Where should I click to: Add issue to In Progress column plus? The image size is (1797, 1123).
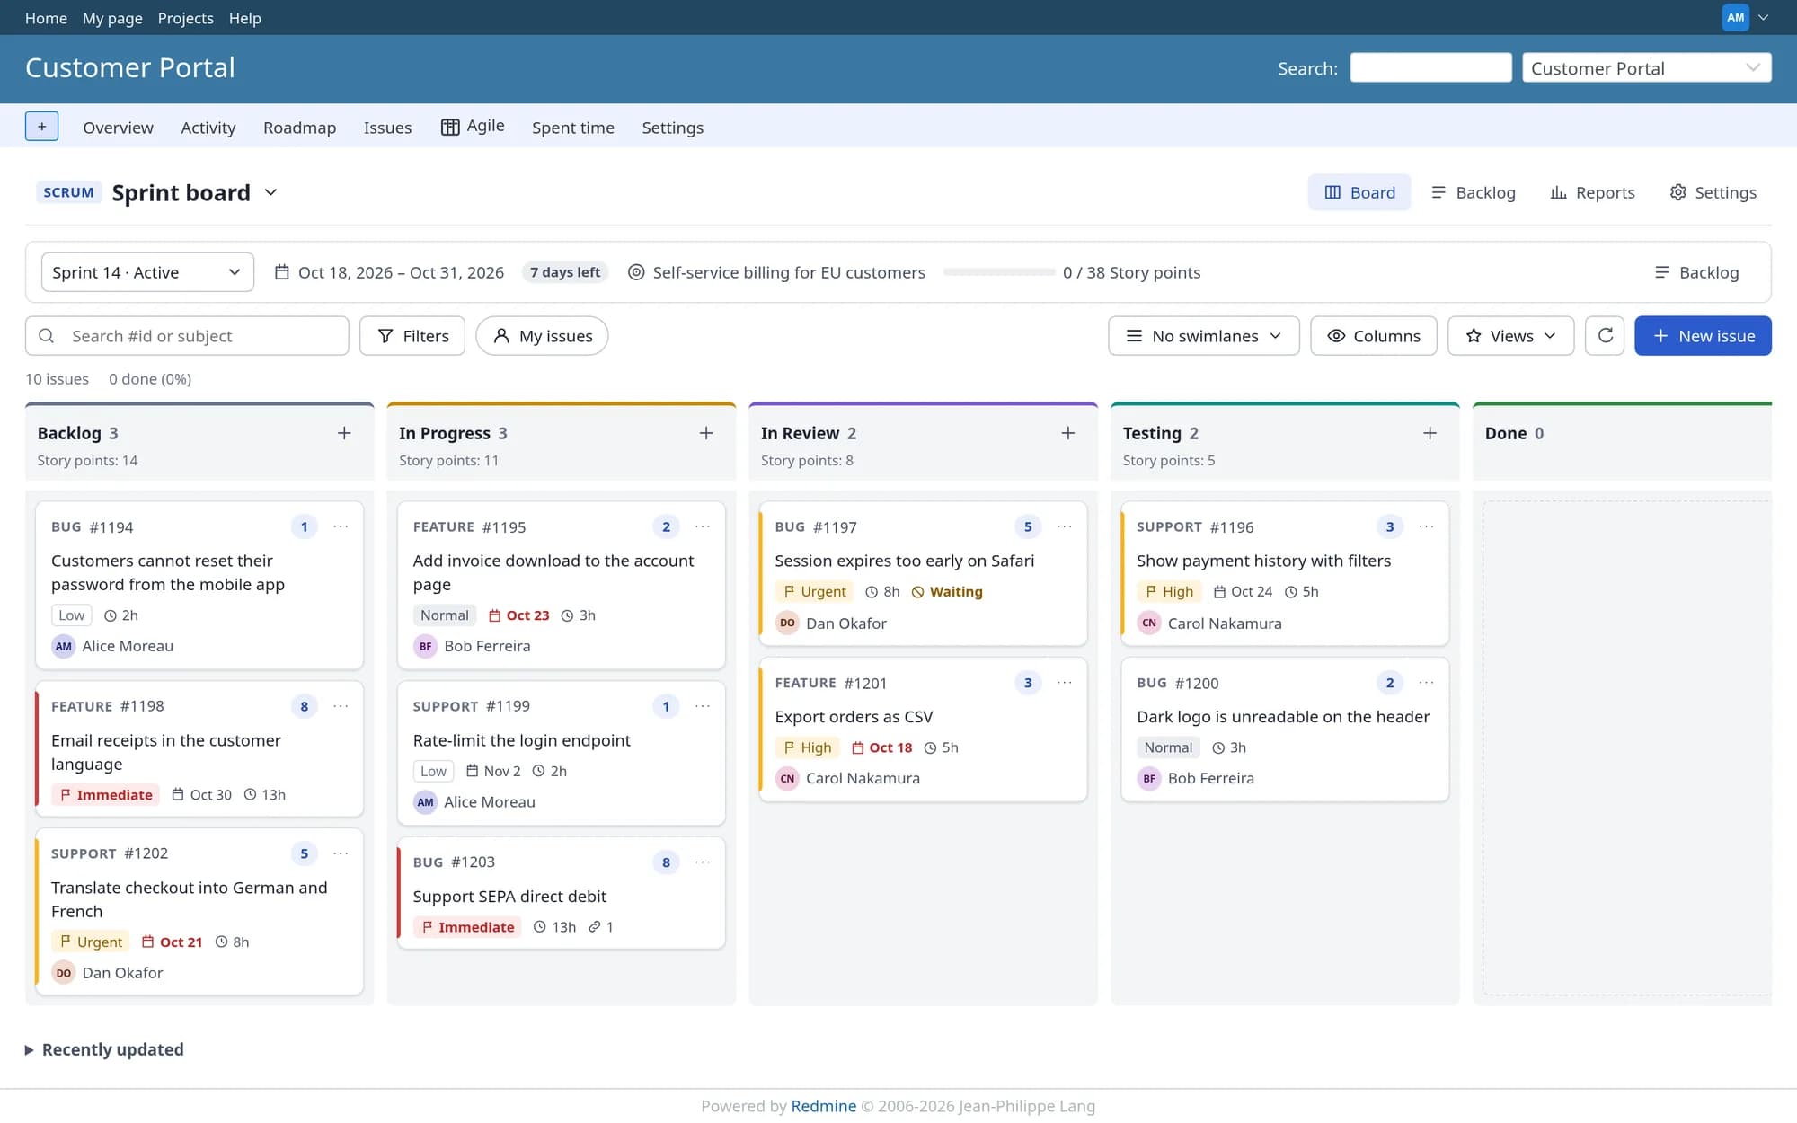click(706, 433)
